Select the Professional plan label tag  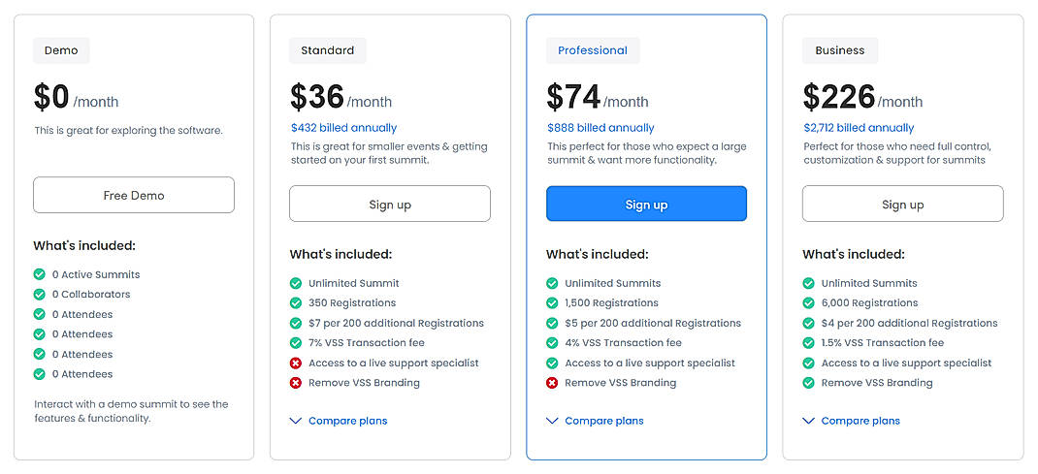(593, 50)
